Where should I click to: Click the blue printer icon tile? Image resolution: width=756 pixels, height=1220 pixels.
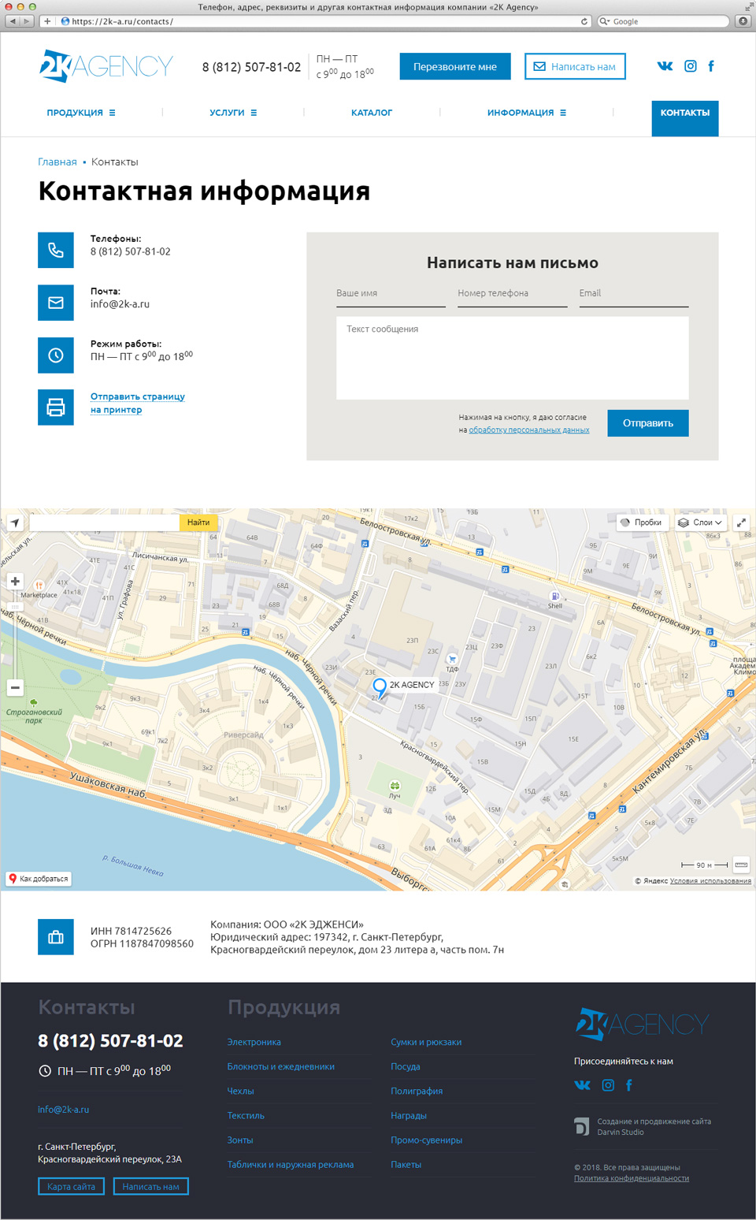point(56,407)
